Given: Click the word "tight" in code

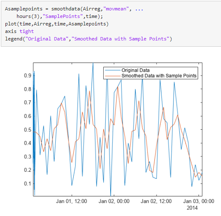Looking at the screenshot, I should [27, 31].
